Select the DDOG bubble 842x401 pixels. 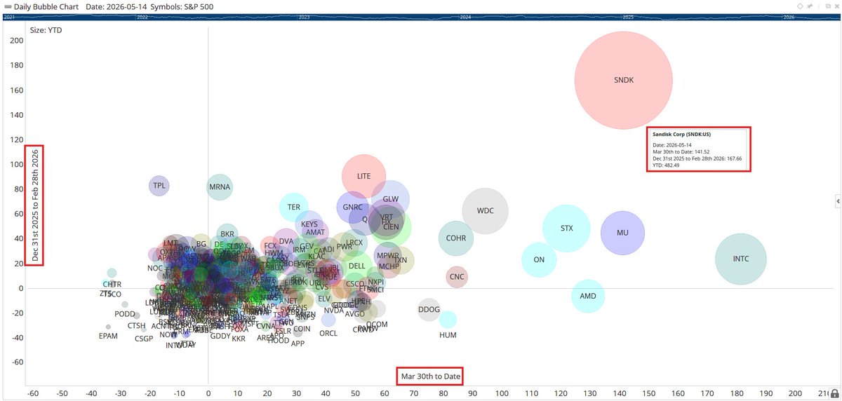(429, 309)
